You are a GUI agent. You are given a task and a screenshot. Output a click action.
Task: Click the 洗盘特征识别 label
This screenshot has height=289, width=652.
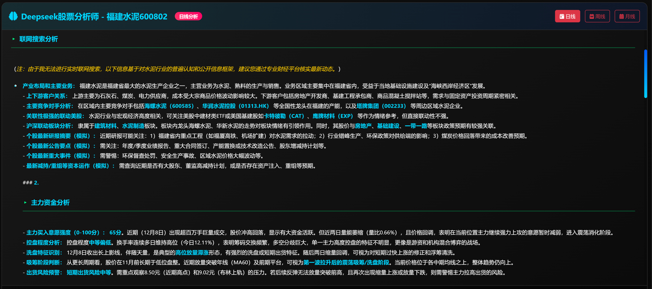[x=44, y=253]
